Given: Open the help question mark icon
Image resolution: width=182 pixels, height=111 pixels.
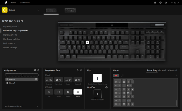Looking at the screenshot, I should coord(161,2).
